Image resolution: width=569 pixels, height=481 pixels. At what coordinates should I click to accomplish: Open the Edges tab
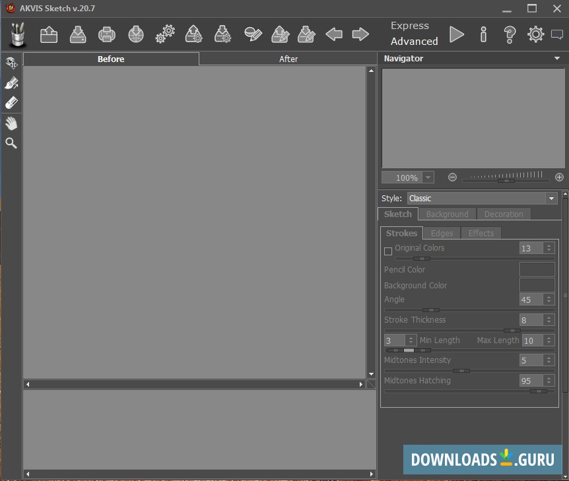click(x=442, y=233)
